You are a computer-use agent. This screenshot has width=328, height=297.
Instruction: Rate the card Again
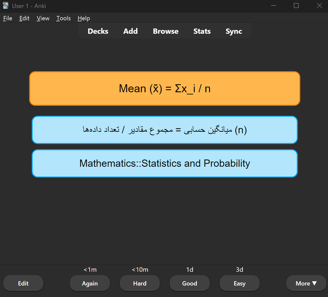90,283
